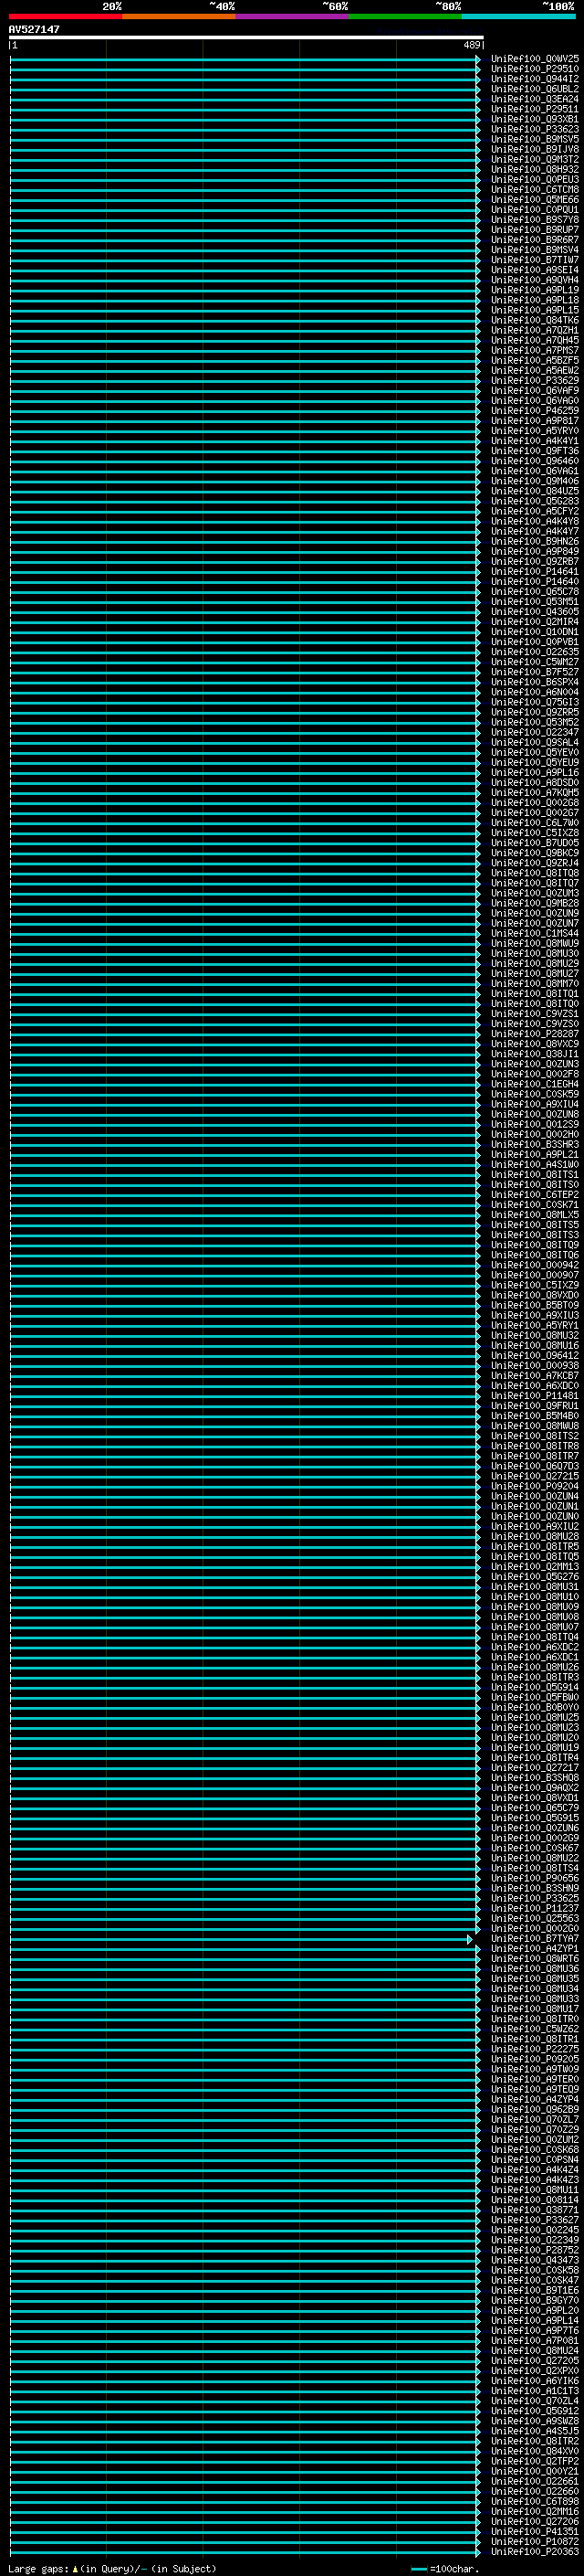Select the UniRef100_P28752 label
The height and width of the screenshot is (2576, 584).
[535, 2250]
